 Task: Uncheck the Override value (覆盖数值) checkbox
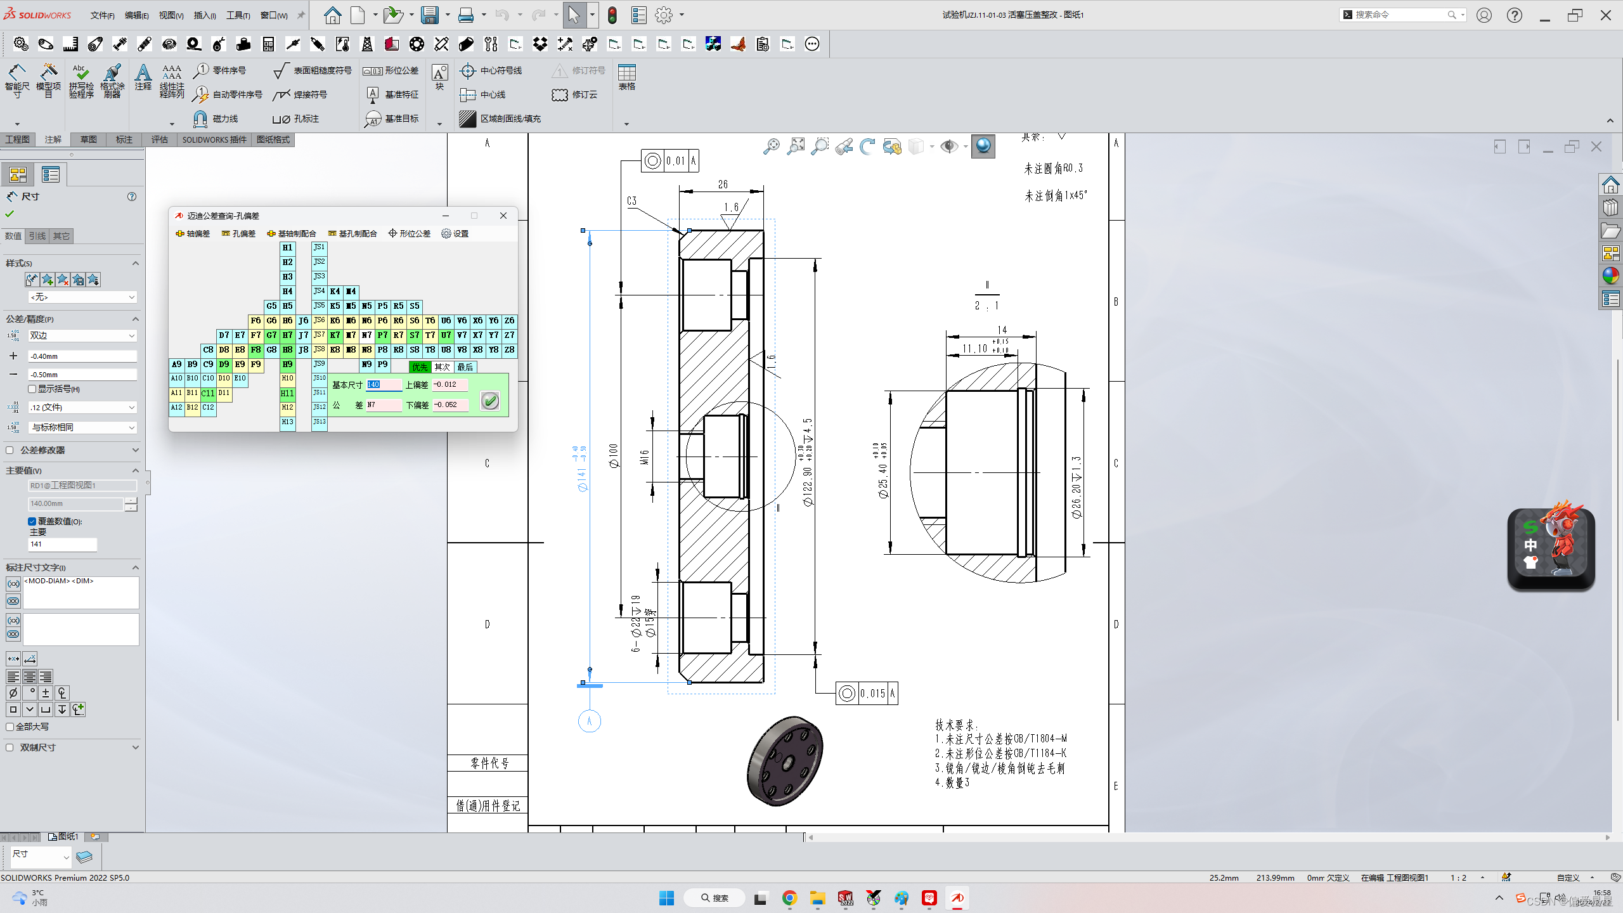point(32,521)
